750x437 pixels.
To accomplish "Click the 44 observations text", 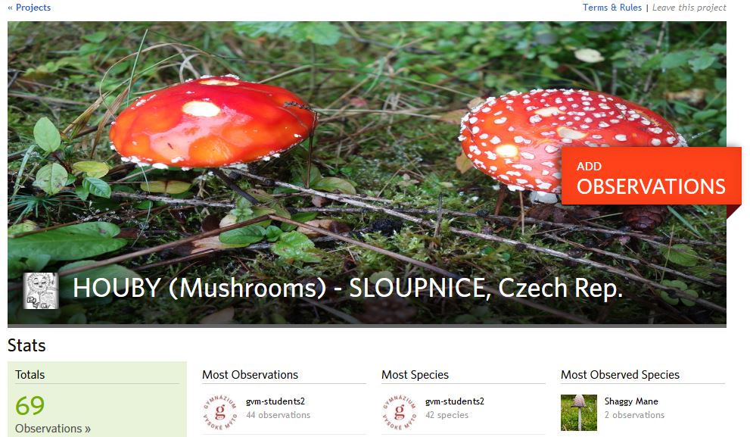I will [278, 415].
